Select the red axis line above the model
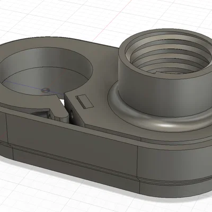 point(113,20)
